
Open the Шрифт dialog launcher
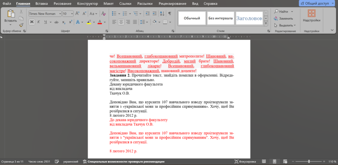[x=107, y=31]
